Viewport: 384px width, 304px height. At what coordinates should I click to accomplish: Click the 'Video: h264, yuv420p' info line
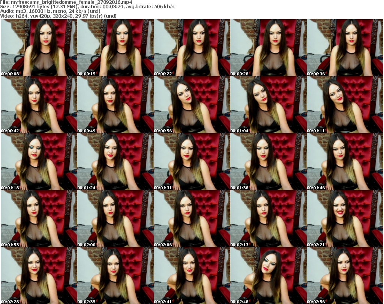58,16
